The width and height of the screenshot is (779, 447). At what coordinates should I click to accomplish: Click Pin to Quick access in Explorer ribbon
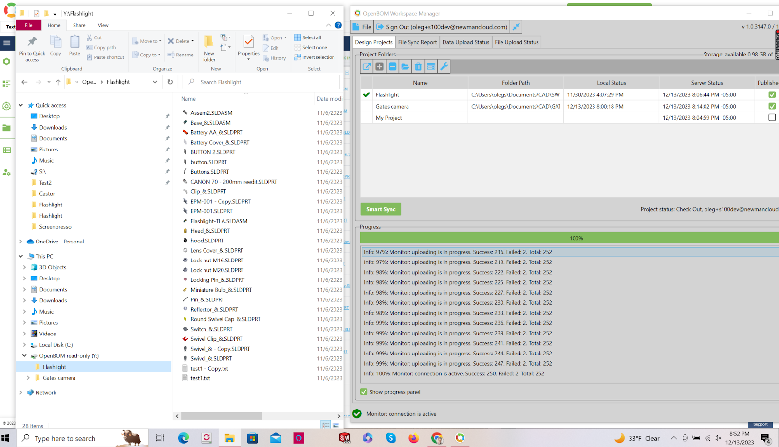click(32, 49)
